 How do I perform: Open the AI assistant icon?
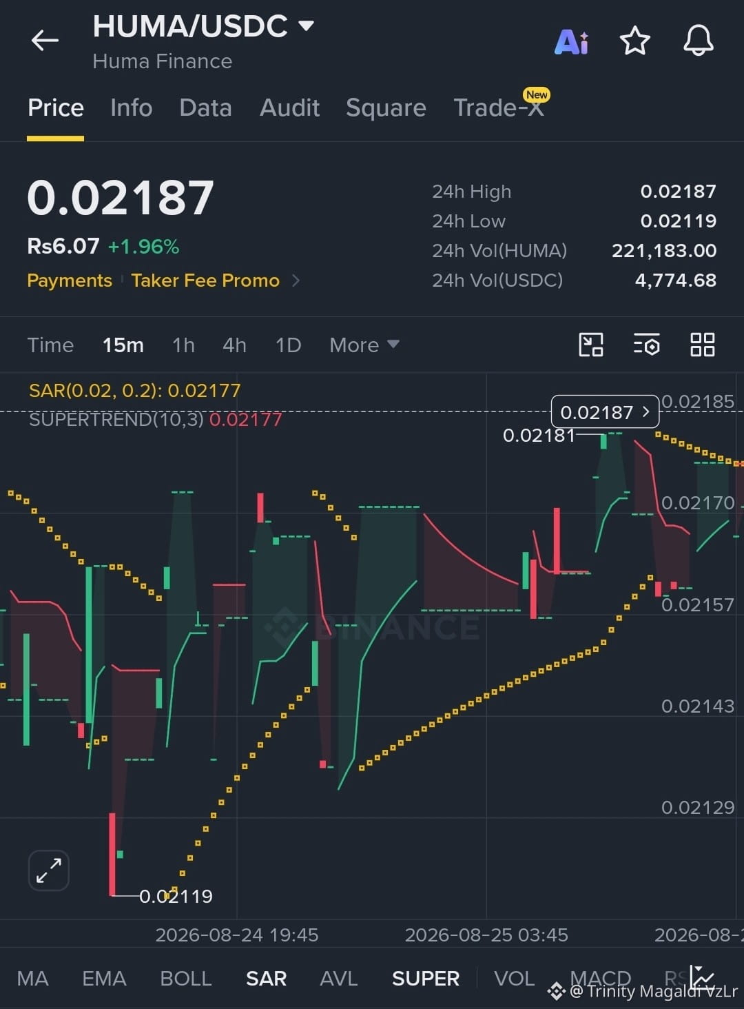572,41
